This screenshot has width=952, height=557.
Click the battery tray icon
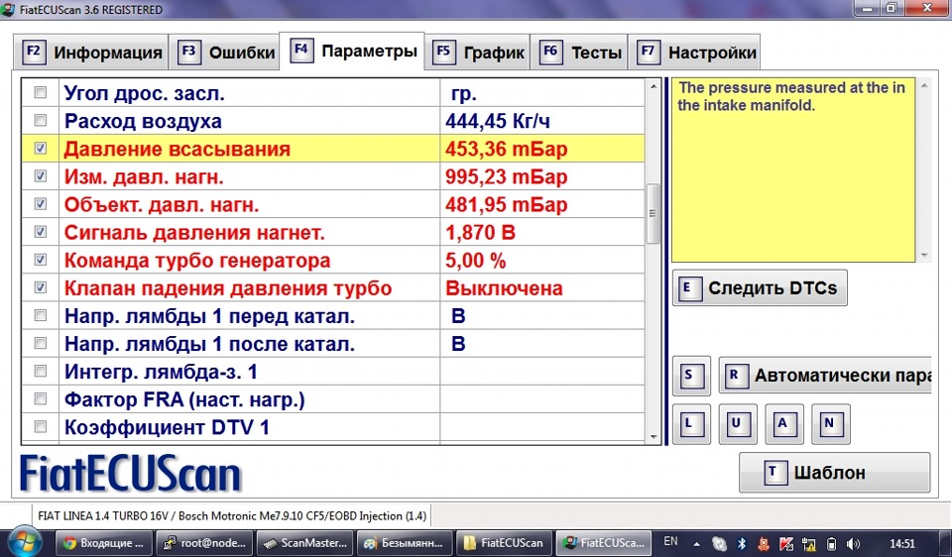pos(832,544)
